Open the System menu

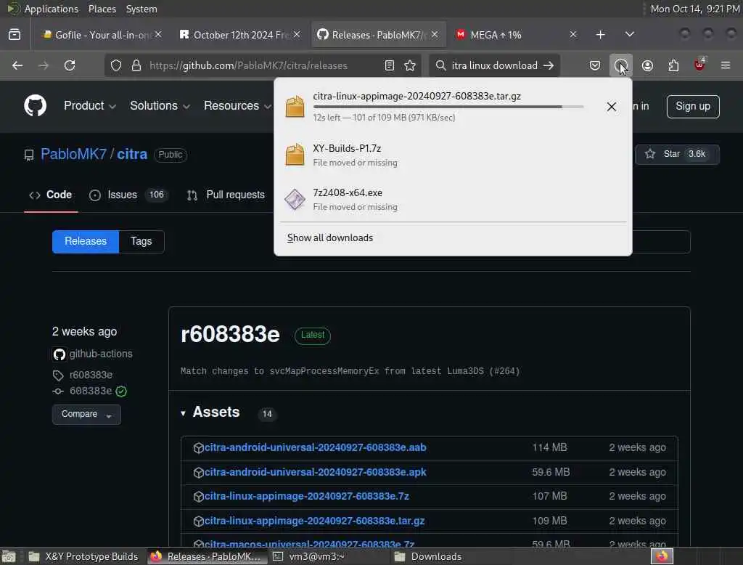141,9
